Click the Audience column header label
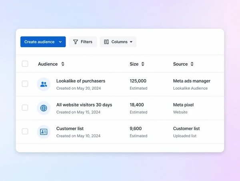Image resolution: width=240 pixels, height=181 pixels. tap(48, 64)
